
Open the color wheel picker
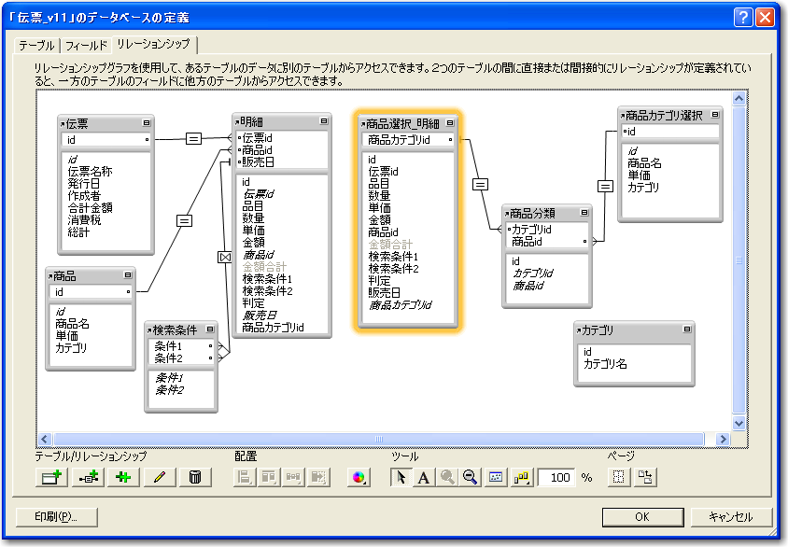click(x=359, y=477)
